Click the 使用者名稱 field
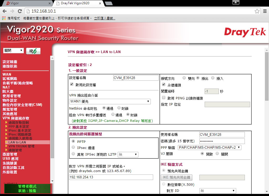The height and width of the screenshot is (196, 269). coord(222,135)
